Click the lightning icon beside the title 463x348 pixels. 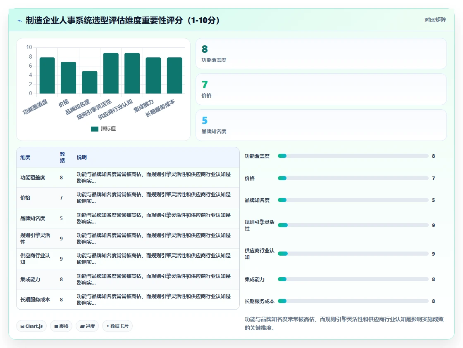point(19,21)
